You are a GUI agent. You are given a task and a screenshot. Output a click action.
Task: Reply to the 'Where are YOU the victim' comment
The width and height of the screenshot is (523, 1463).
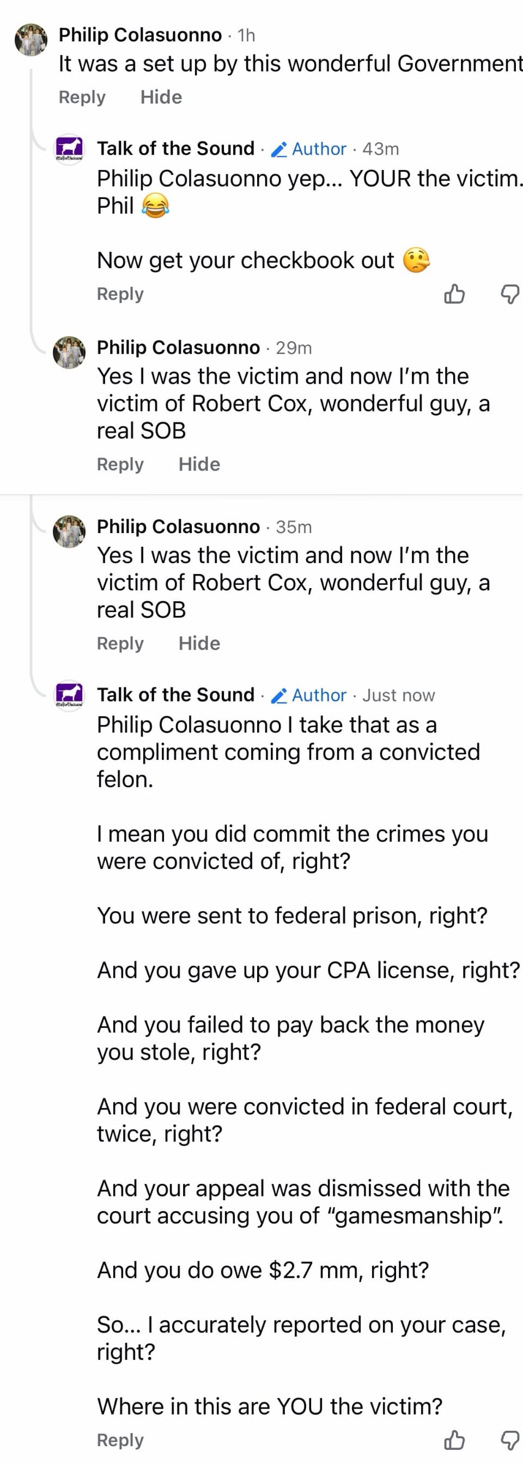click(x=120, y=1440)
